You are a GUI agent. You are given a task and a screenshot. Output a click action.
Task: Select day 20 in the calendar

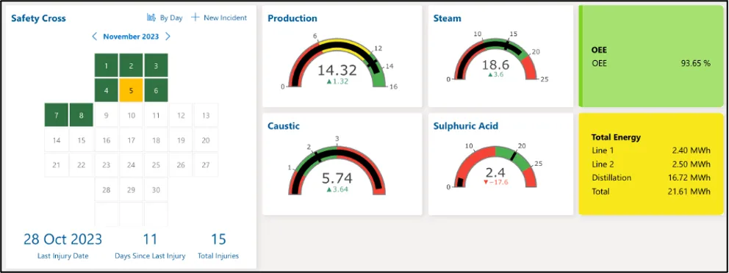[206, 140]
